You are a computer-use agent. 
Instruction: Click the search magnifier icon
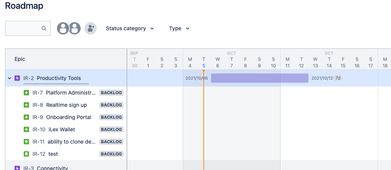pyautogui.click(x=44, y=28)
